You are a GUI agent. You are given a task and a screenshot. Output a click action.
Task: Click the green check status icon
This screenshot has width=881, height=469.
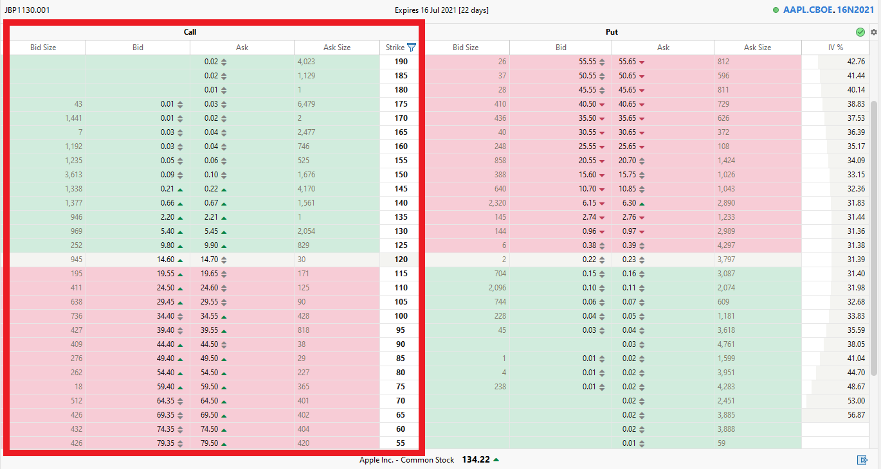click(x=860, y=32)
